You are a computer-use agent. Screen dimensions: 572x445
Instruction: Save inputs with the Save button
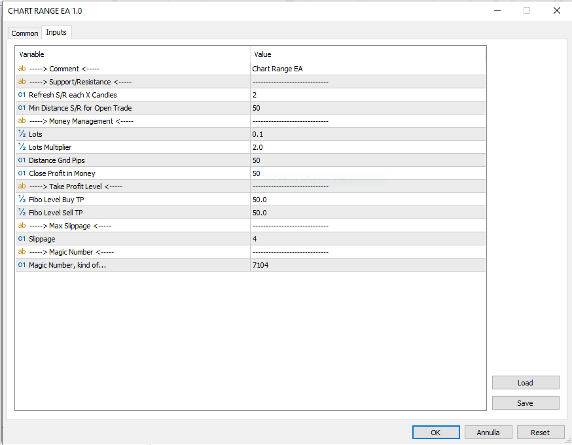coord(526,403)
